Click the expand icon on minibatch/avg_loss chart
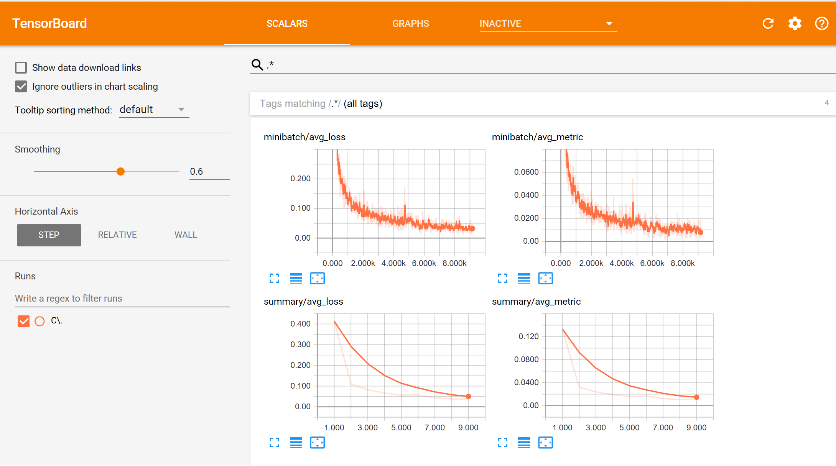Screen dimensions: 836x466 tap(275, 278)
